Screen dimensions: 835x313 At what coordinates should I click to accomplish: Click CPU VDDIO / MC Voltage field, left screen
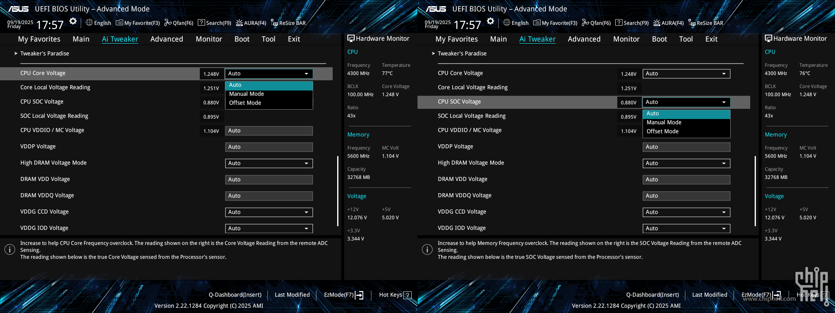[269, 131]
